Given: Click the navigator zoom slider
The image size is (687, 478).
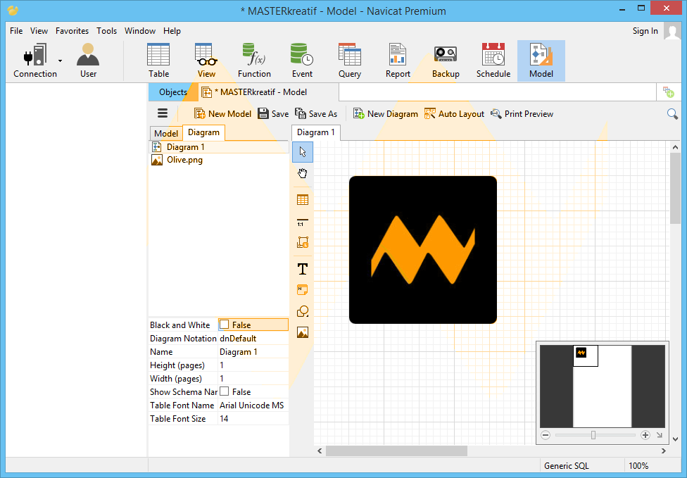Looking at the screenshot, I should tap(593, 435).
